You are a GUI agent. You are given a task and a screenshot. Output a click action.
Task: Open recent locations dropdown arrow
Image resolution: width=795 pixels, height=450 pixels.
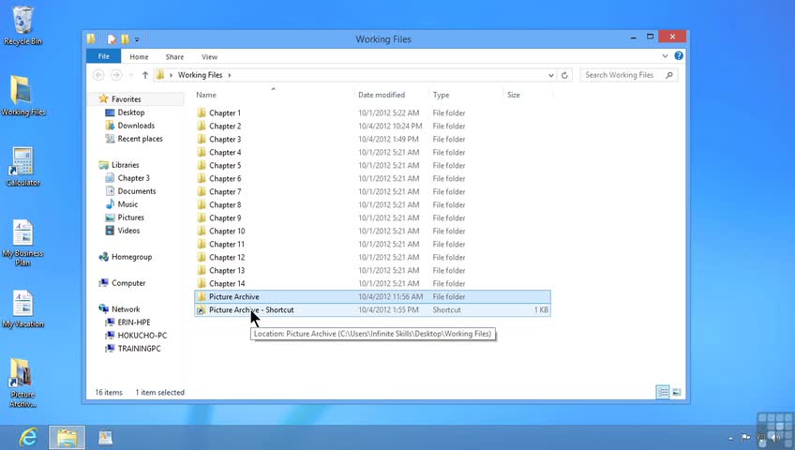pyautogui.click(x=131, y=75)
